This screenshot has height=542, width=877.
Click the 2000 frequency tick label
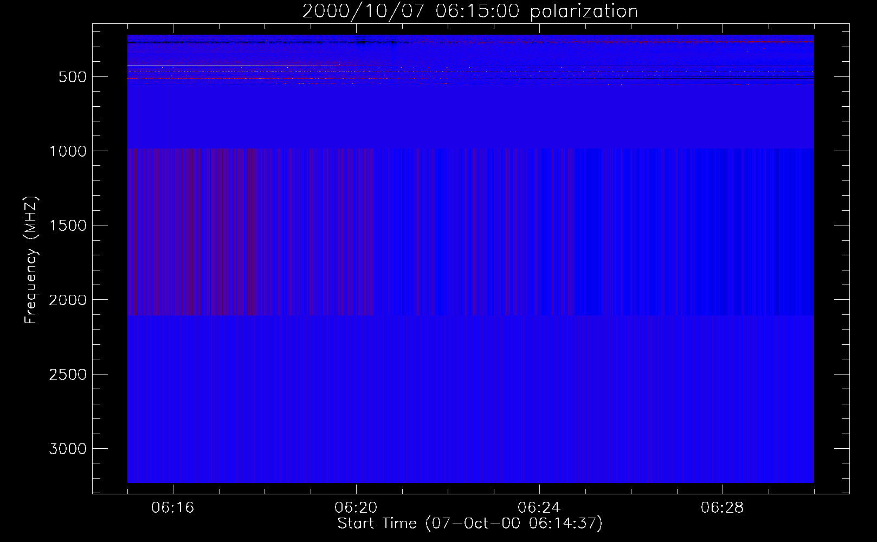tap(68, 300)
